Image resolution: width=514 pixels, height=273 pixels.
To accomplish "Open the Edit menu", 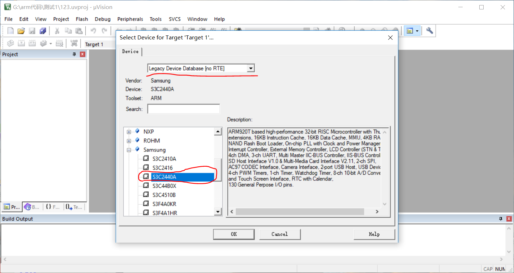I will [24, 19].
